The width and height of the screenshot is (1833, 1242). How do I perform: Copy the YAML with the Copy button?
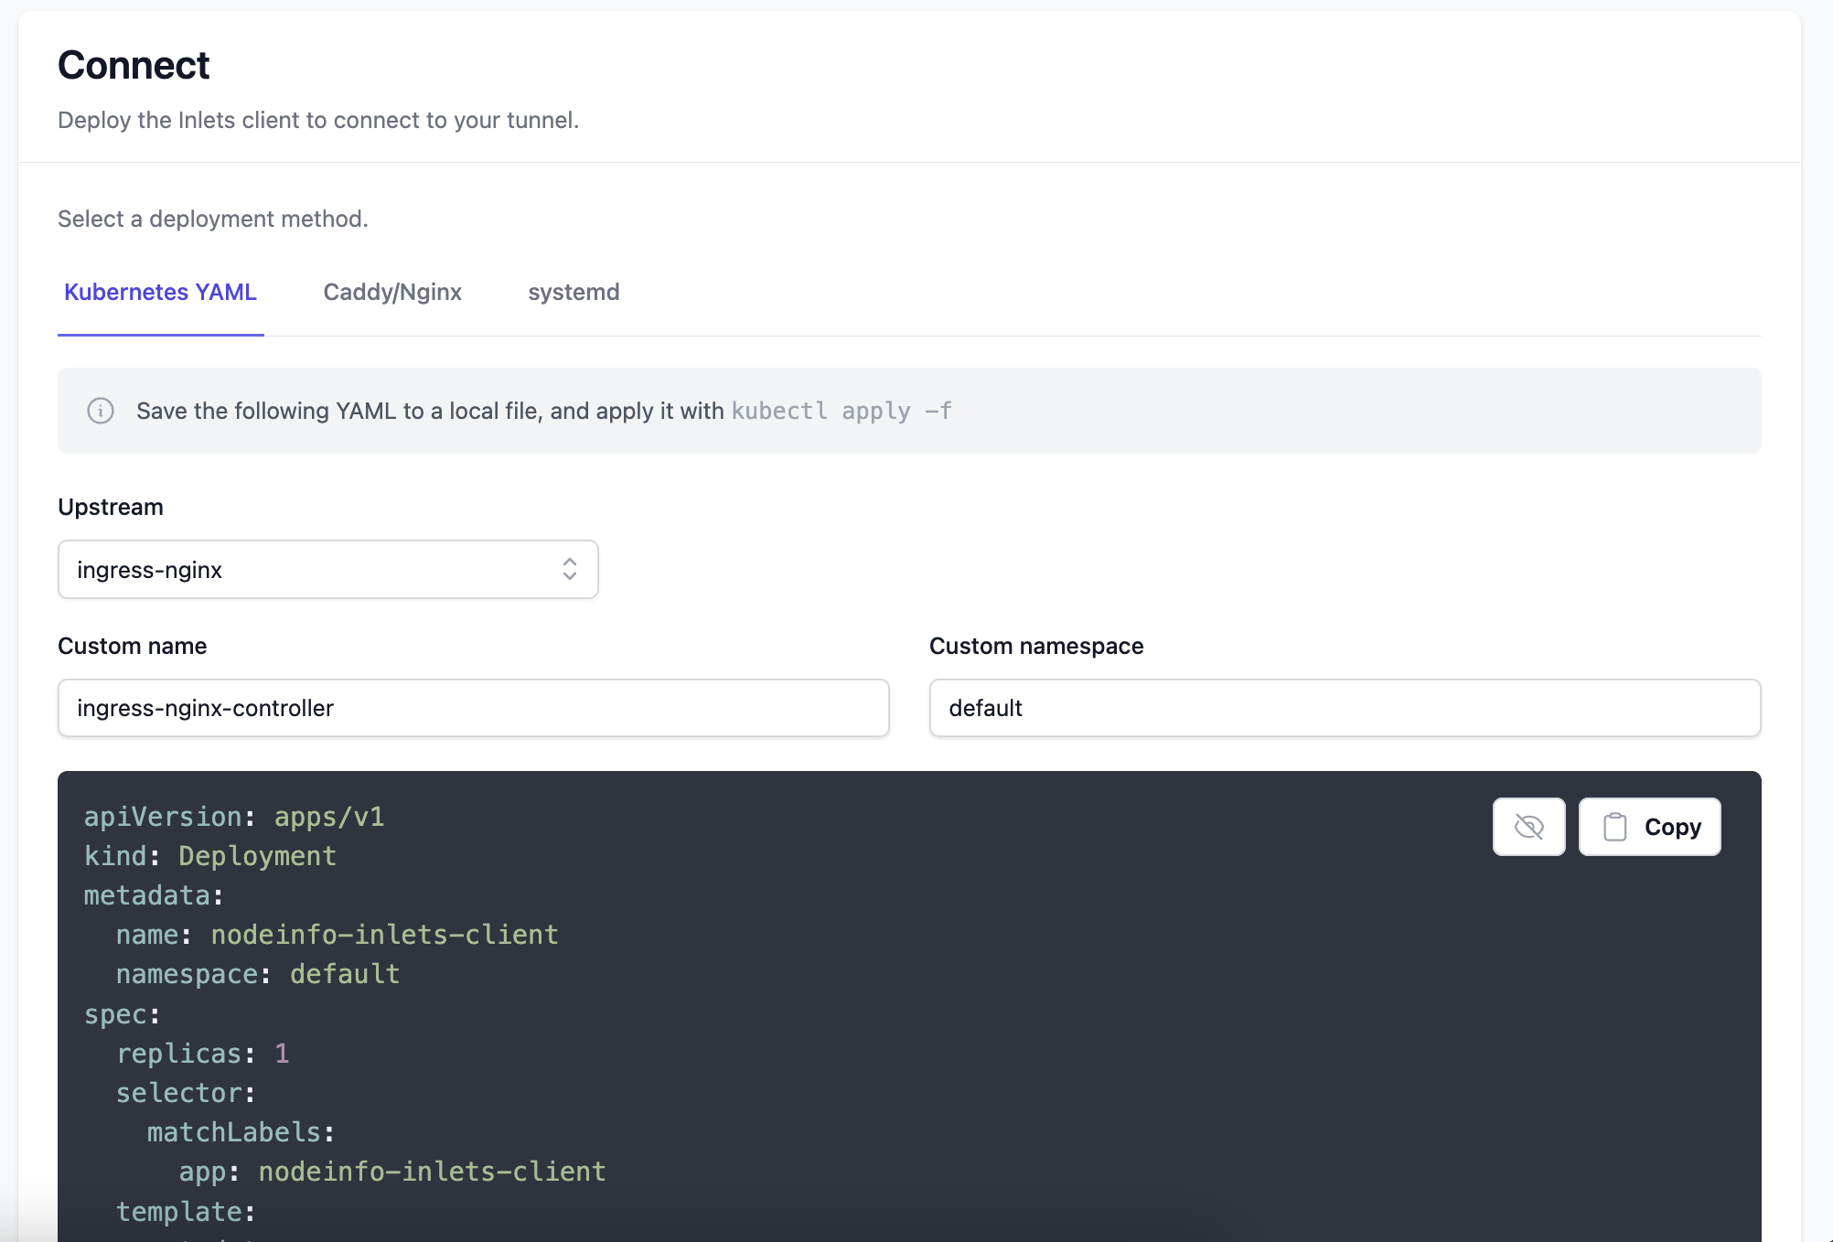tap(1649, 827)
